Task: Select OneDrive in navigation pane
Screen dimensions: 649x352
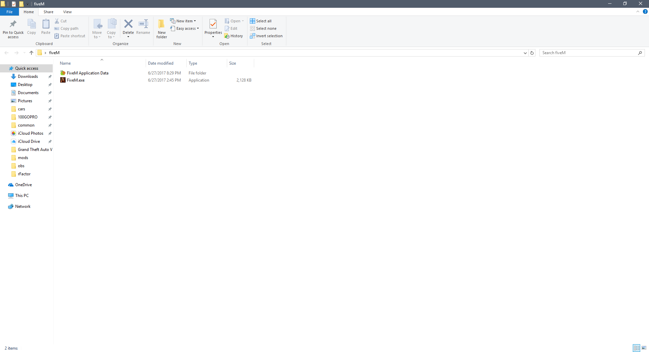Action: [23, 185]
